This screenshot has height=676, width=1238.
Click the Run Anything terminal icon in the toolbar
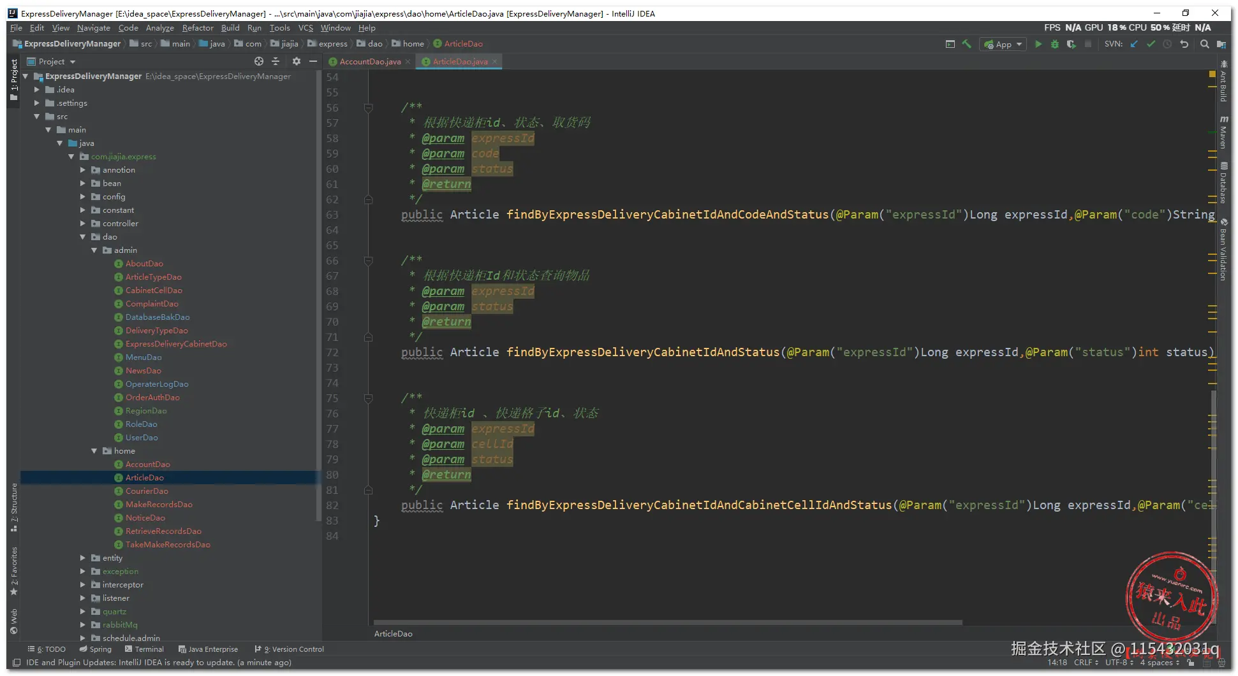[x=950, y=44]
